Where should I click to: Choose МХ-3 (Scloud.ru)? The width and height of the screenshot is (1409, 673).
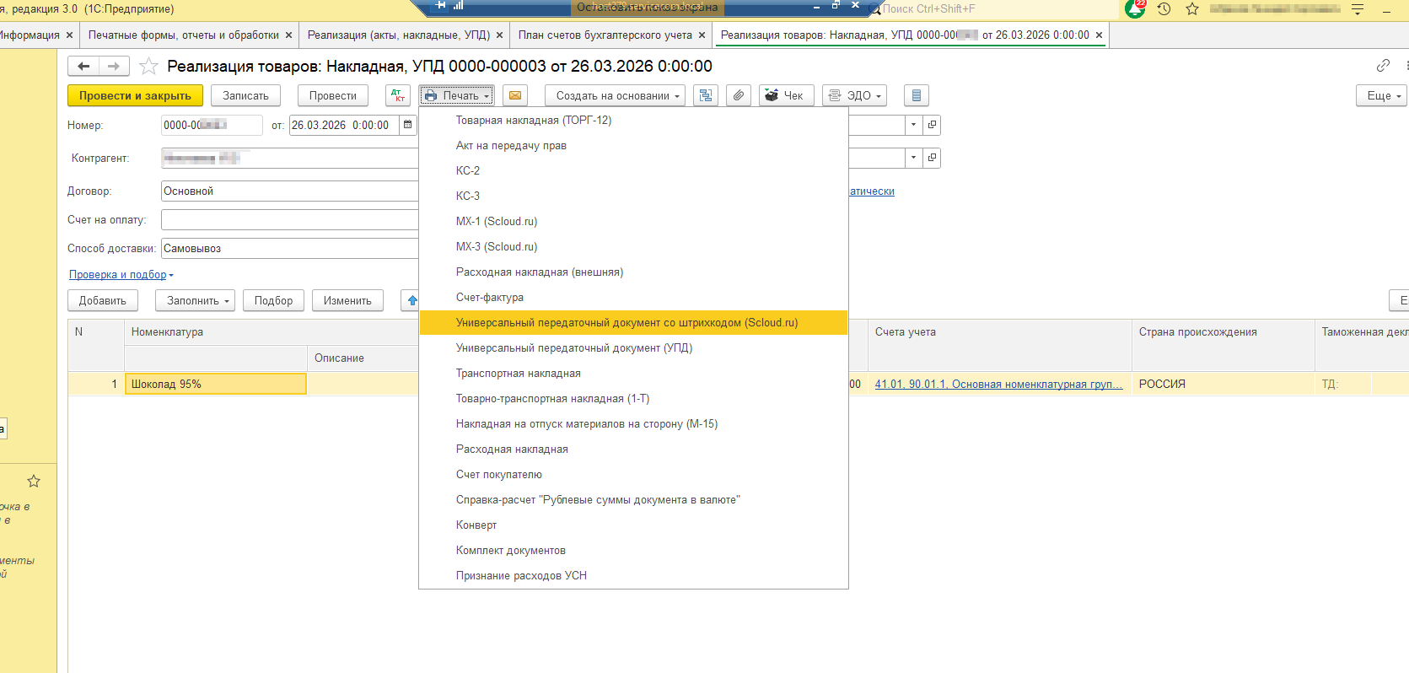tap(633, 247)
